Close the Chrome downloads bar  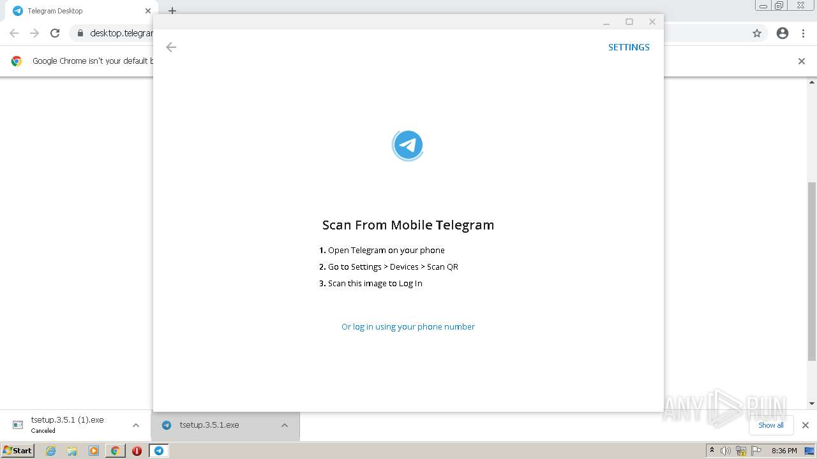point(806,425)
